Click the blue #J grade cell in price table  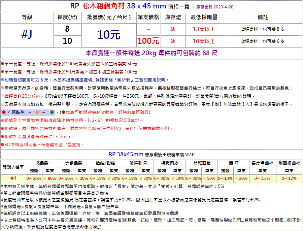[27, 35]
